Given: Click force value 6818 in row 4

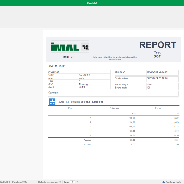Looking at the screenshot, I should [176, 131].
